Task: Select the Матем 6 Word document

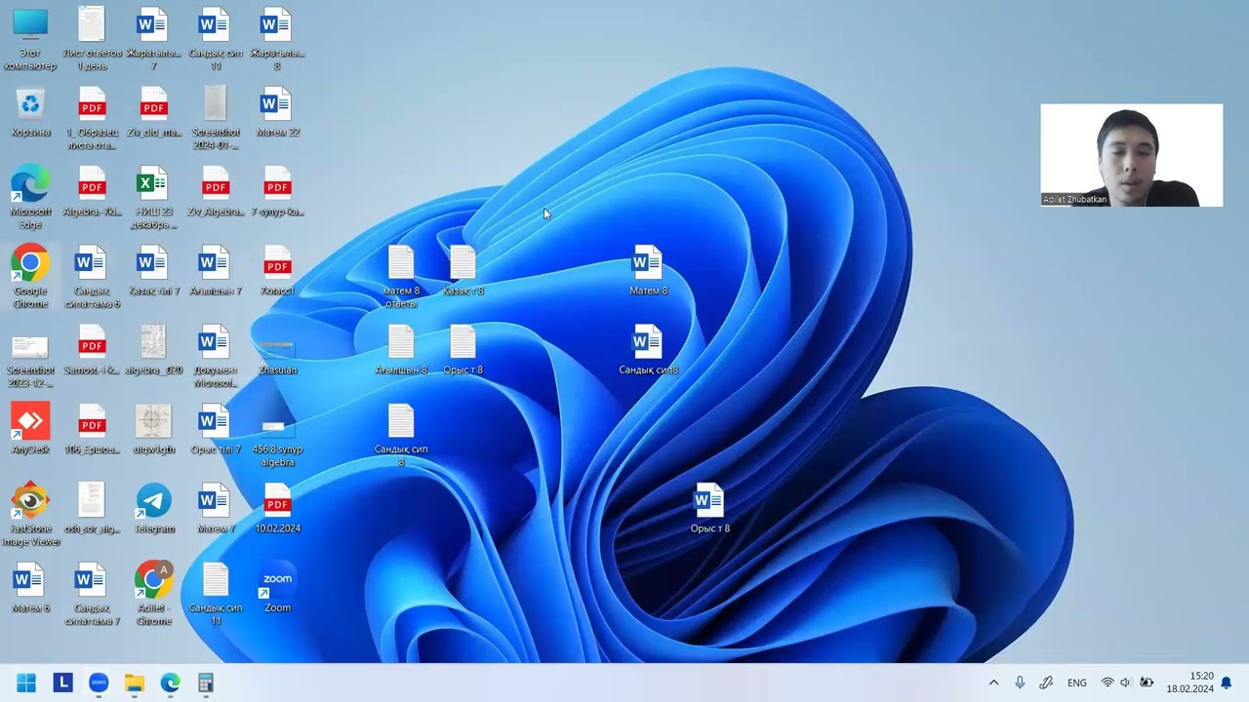Action: (x=30, y=587)
